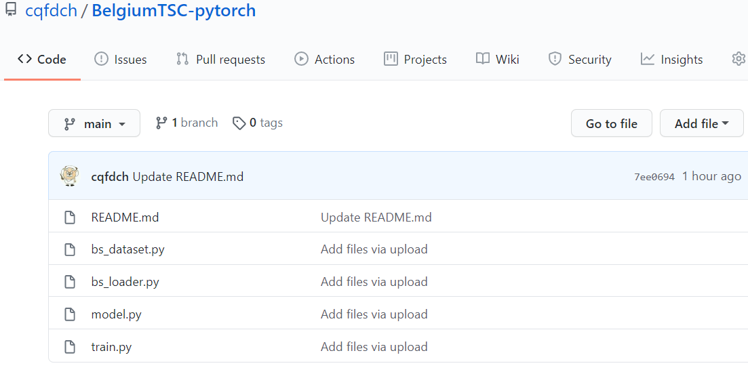Click the file icon next to model.py

coord(70,314)
